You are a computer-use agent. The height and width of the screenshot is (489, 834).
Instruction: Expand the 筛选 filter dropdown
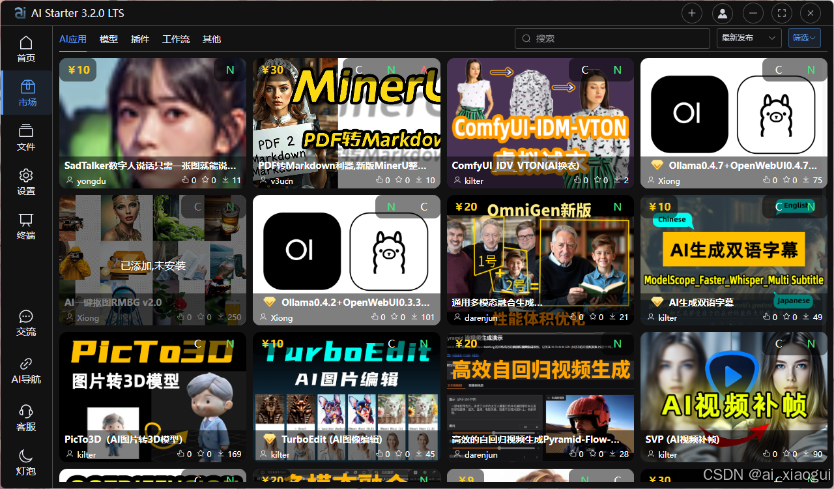coord(804,38)
